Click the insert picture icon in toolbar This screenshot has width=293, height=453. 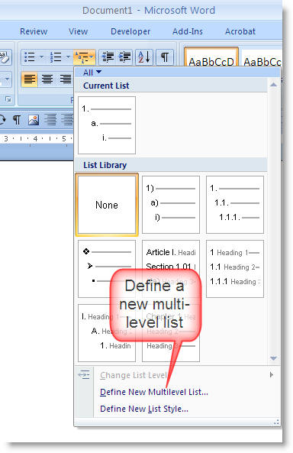34,120
